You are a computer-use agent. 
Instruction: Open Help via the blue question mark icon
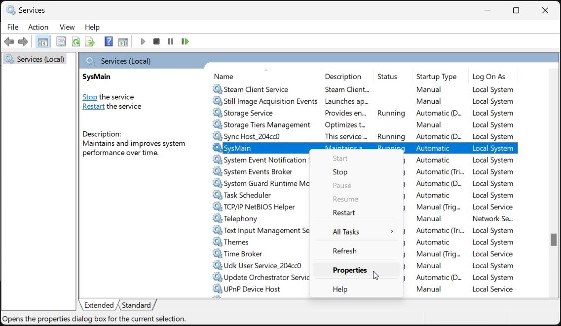coord(109,41)
